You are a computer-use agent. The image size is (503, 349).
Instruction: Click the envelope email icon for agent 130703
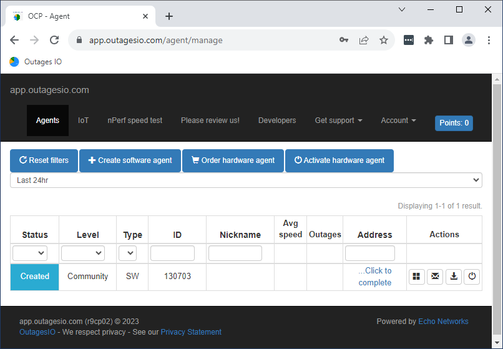[435, 277]
